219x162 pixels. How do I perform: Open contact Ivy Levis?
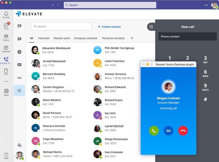[x=105, y=115]
